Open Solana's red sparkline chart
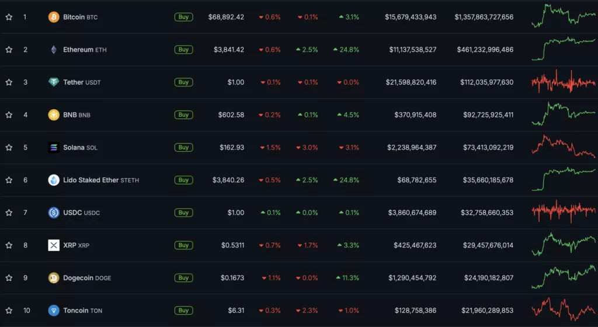This screenshot has height=327, width=598. [564, 147]
